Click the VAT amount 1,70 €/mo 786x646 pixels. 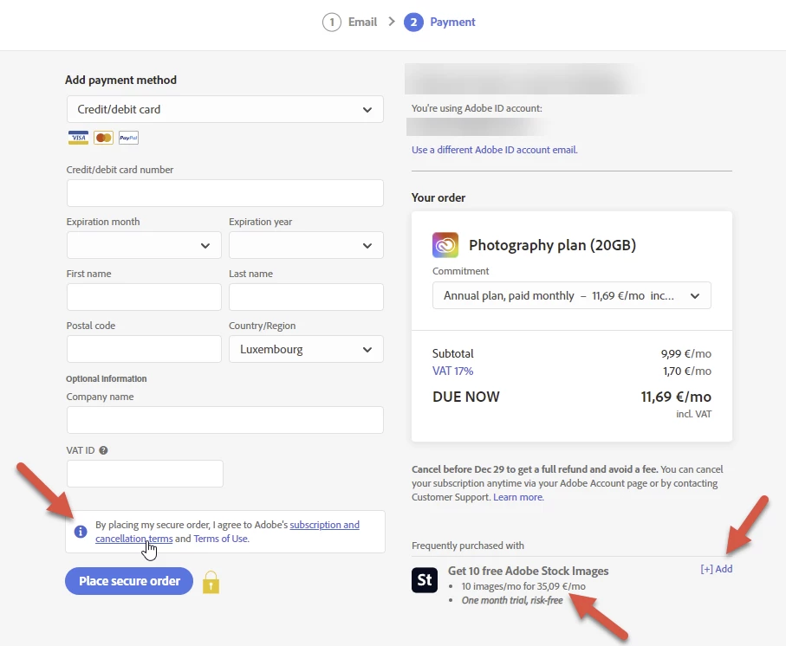coord(686,371)
